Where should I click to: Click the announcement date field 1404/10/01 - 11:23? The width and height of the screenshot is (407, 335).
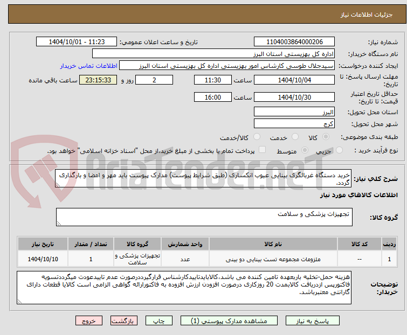coord(77,42)
